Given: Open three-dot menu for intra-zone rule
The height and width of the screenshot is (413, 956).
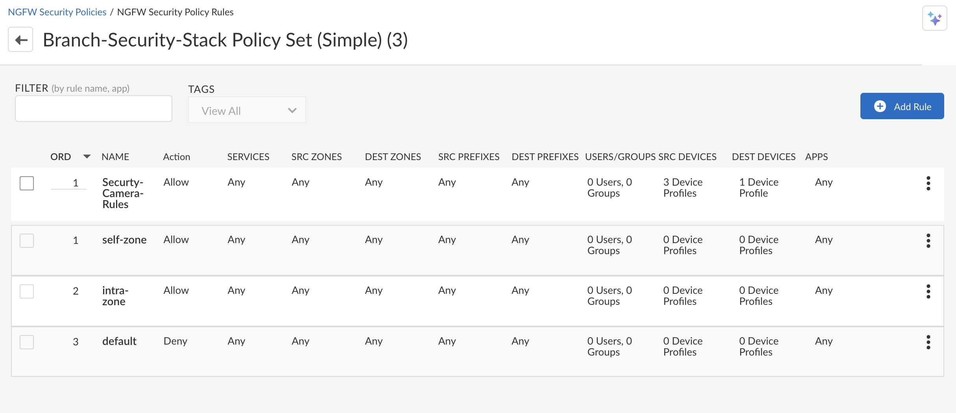Looking at the screenshot, I should [x=928, y=291].
